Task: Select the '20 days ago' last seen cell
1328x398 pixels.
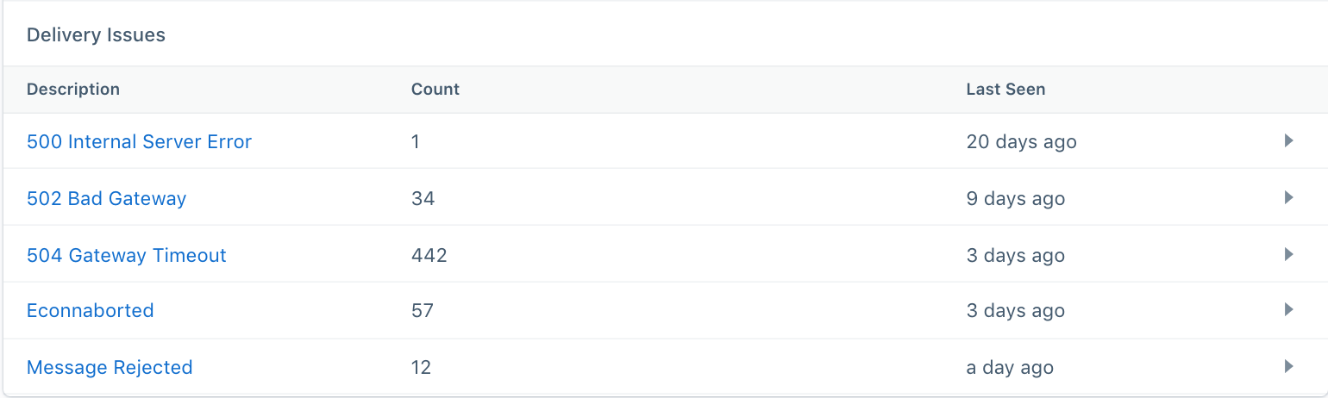Action: (x=1021, y=141)
